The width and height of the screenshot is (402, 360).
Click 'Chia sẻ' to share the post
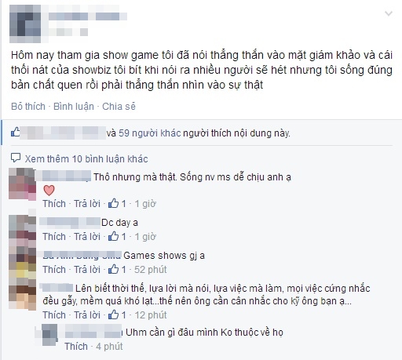(x=119, y=107)
